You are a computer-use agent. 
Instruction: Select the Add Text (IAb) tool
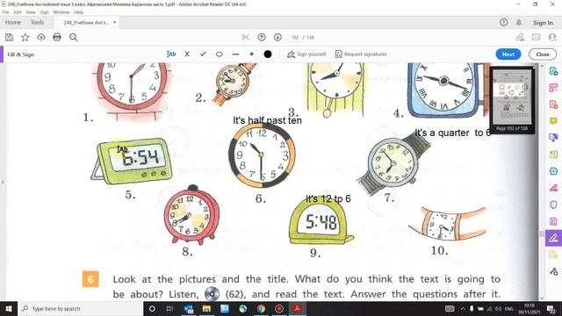[171, 54]
